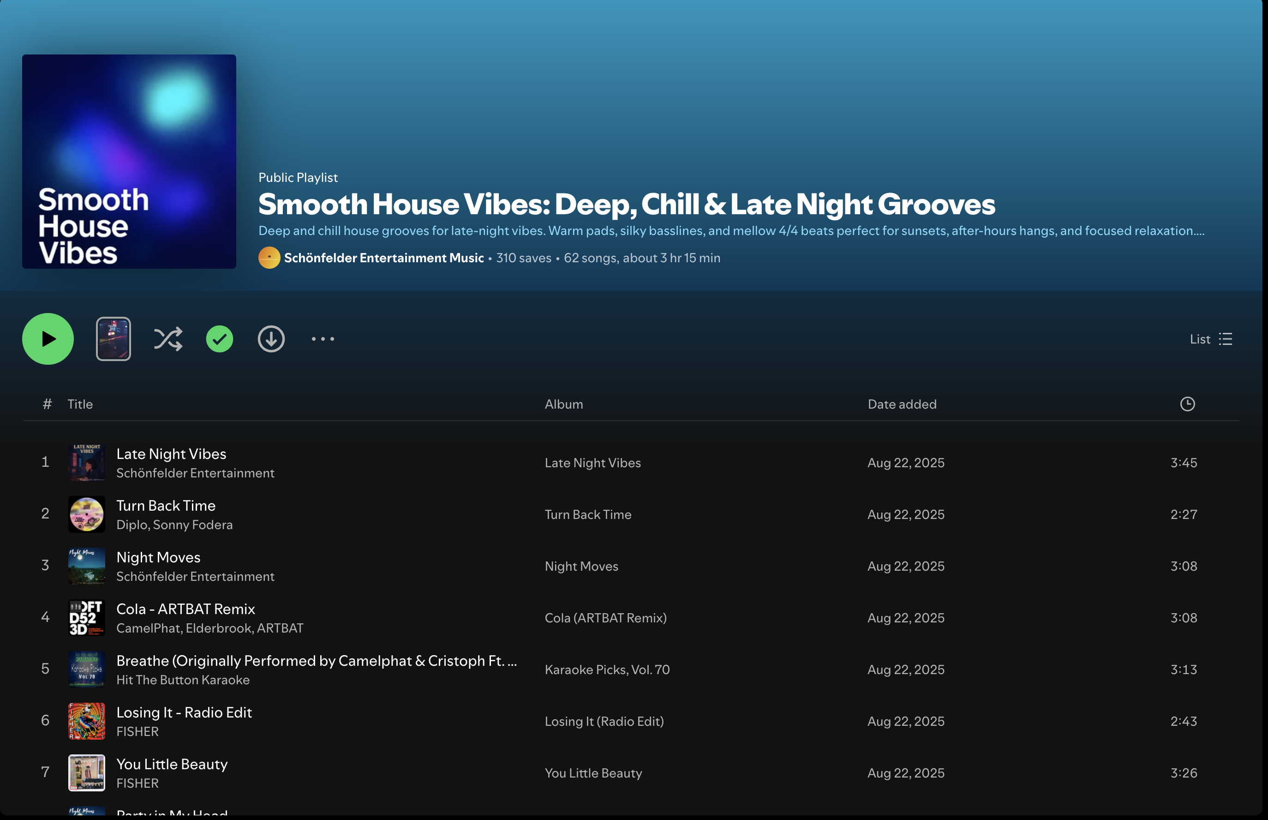Open the Karaoke Picks, Vol. 70 album link
1268x820 pixels.
pos(607,669)
